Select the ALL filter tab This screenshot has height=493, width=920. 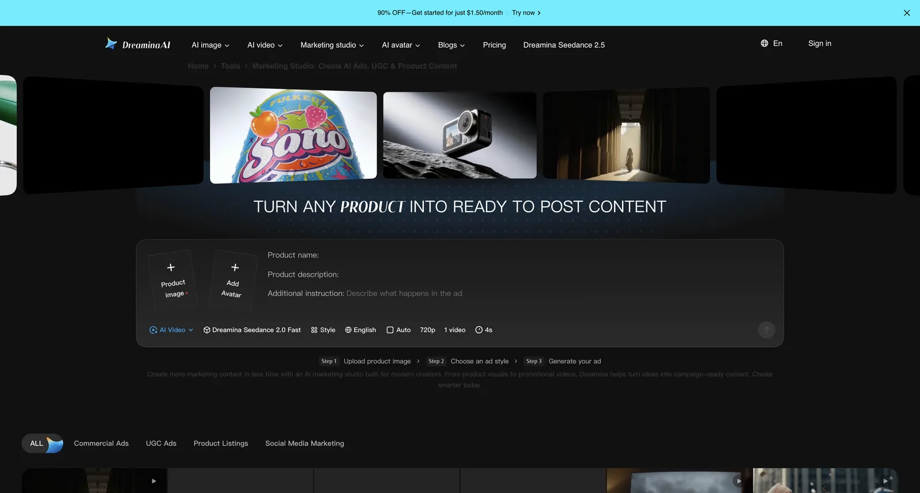pyautogui.click(x=43, y=444)
